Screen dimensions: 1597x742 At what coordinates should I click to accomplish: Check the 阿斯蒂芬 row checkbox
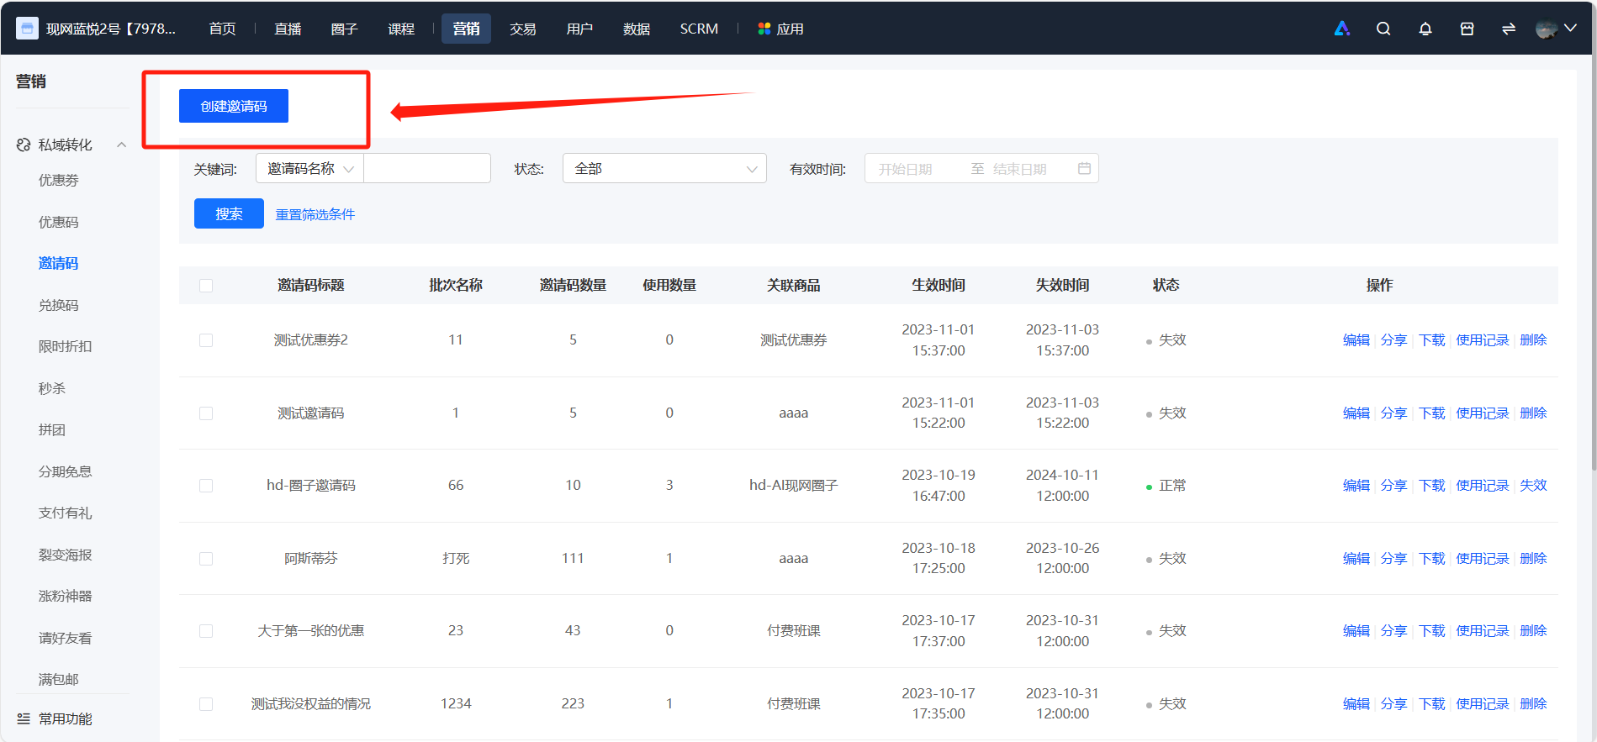(x=206, y=559)
